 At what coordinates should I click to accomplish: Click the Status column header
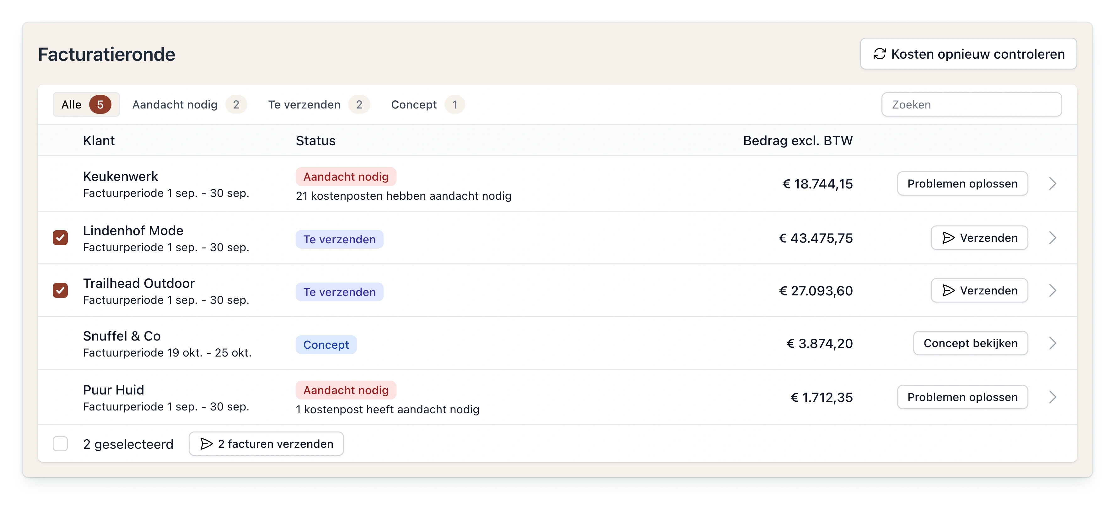pyautogui.click(x=315, y=140)
